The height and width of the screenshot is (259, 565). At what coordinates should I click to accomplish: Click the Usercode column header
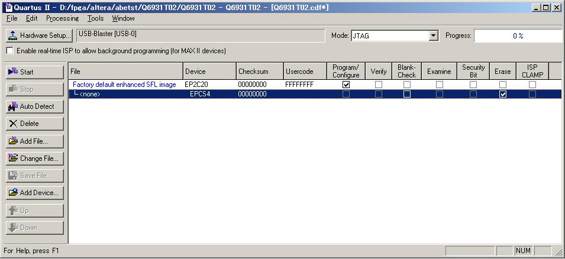[x=305, y=72]
